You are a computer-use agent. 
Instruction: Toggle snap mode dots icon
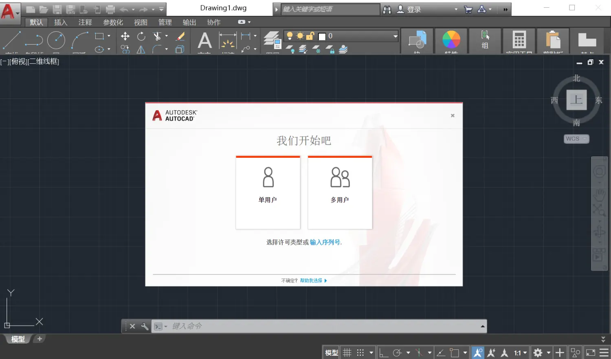pos(360,352)
